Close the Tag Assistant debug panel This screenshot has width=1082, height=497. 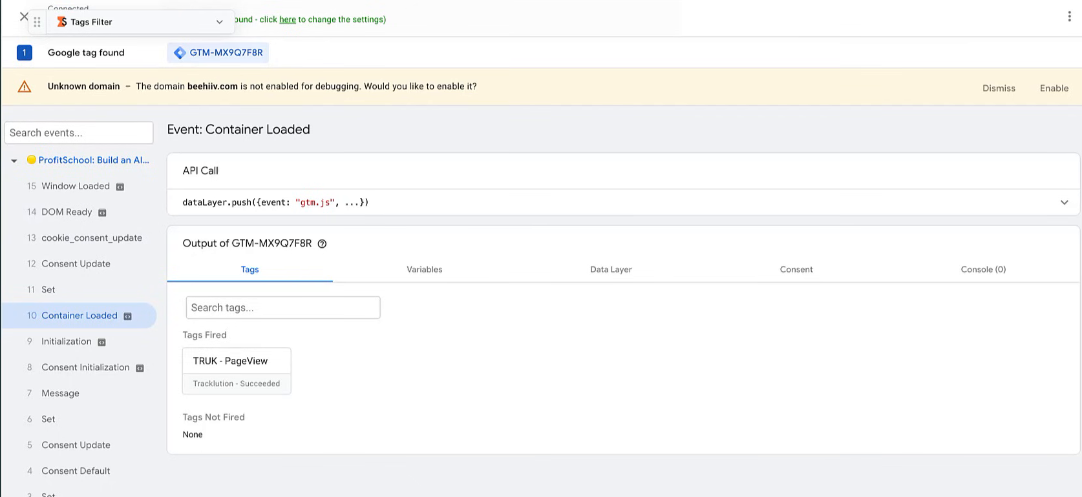tap(24, 17)
